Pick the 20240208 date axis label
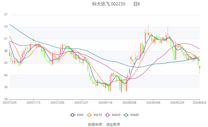This screenshot has height=127, width=208. pyautogui.click(x=129, y=102)
